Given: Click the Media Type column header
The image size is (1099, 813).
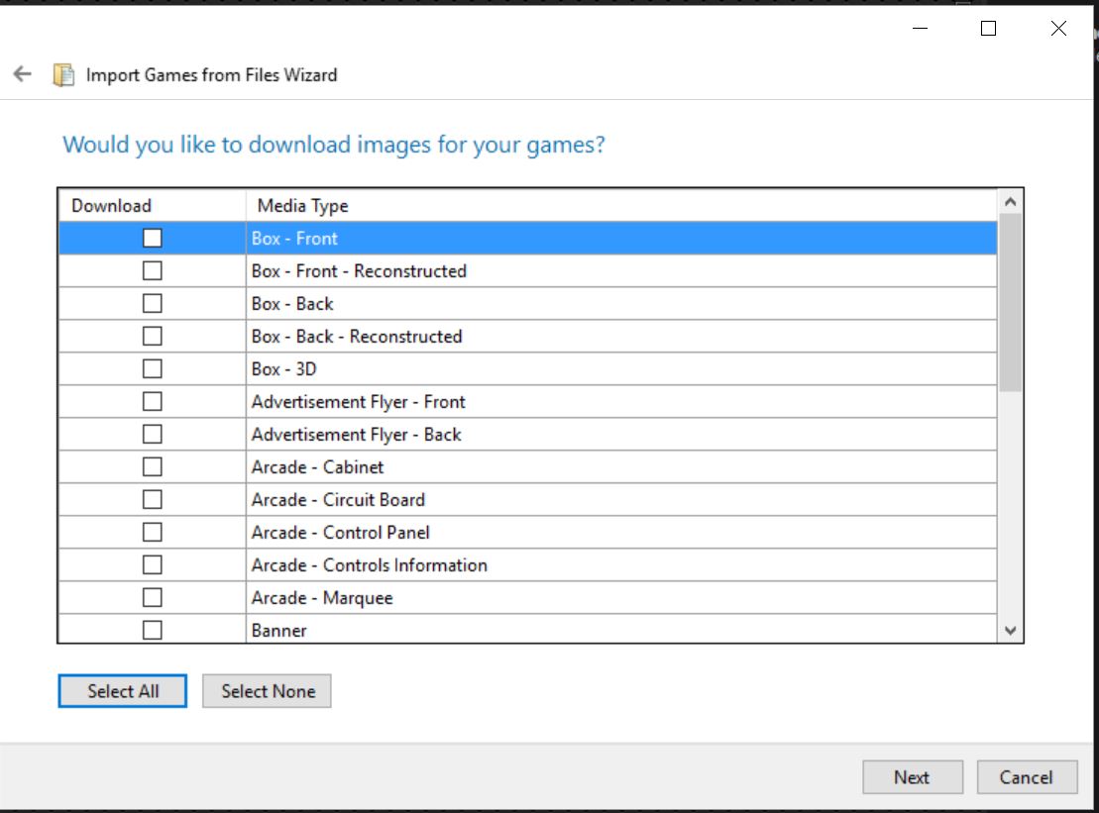Looking at the screenshot, I should tap(303, 206).
